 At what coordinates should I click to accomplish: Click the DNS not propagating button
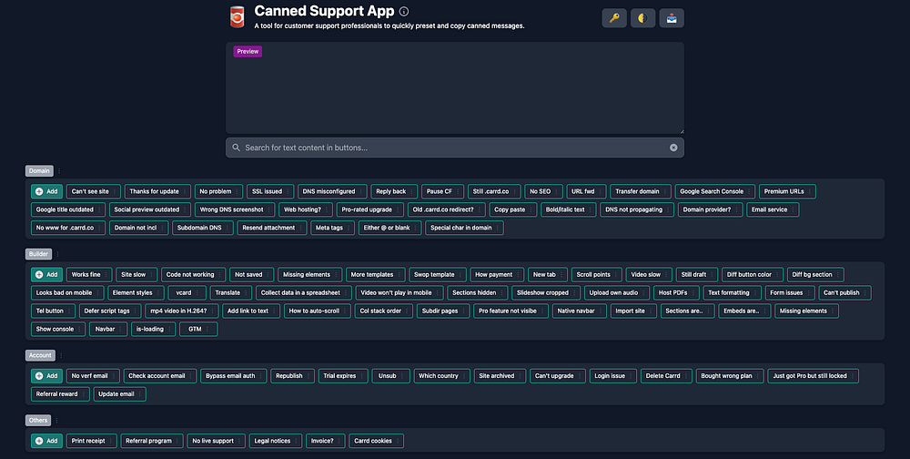pyautogui.click(x=637, y=209)
